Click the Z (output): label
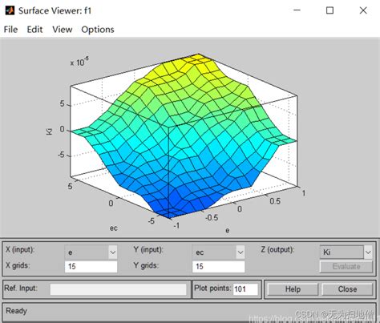Viewport: 380px width, 323px height. pyautogui.click(x=277, y=250)
